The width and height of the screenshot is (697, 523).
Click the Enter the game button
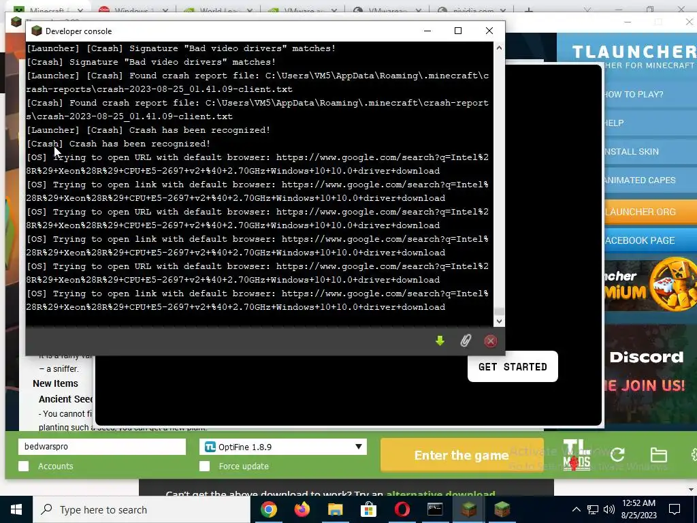462,455
